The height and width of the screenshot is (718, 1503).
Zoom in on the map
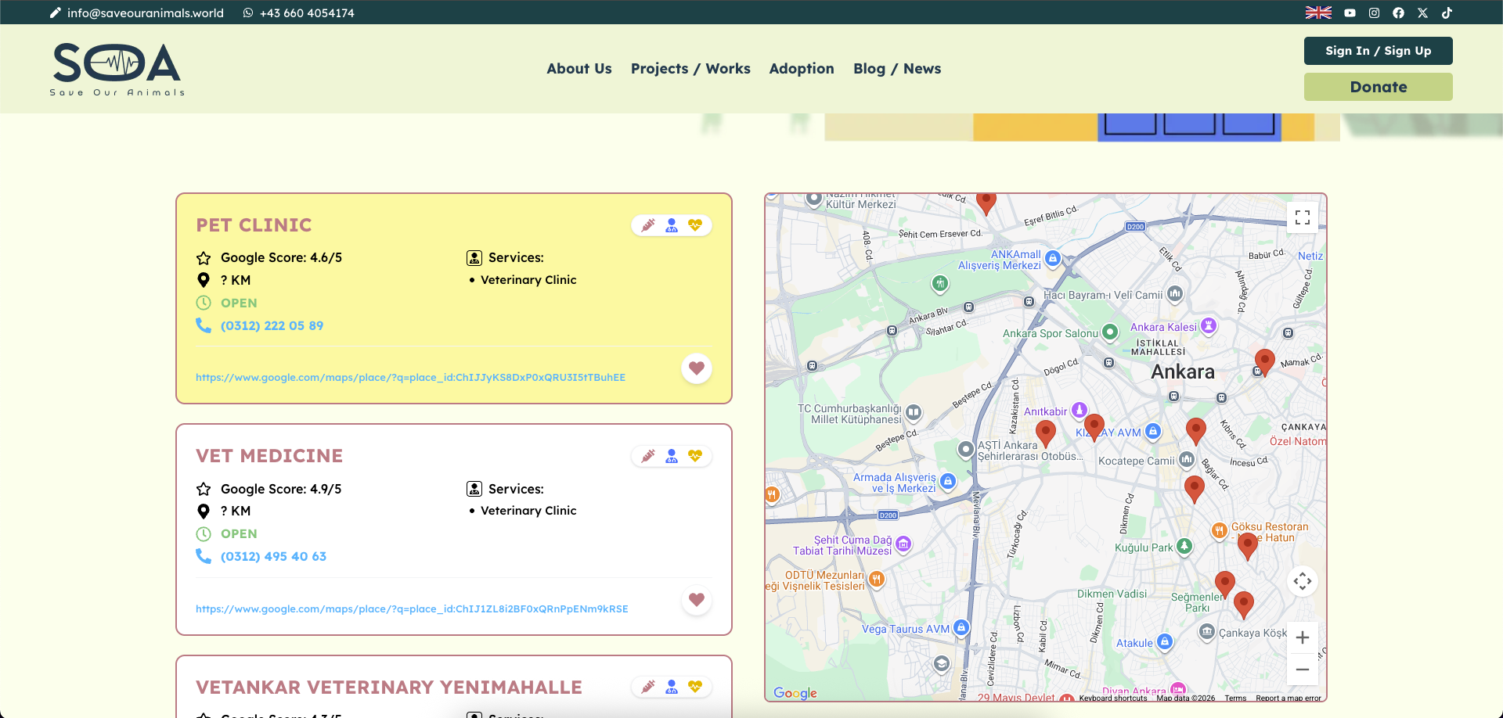(x=1303, y=637)
